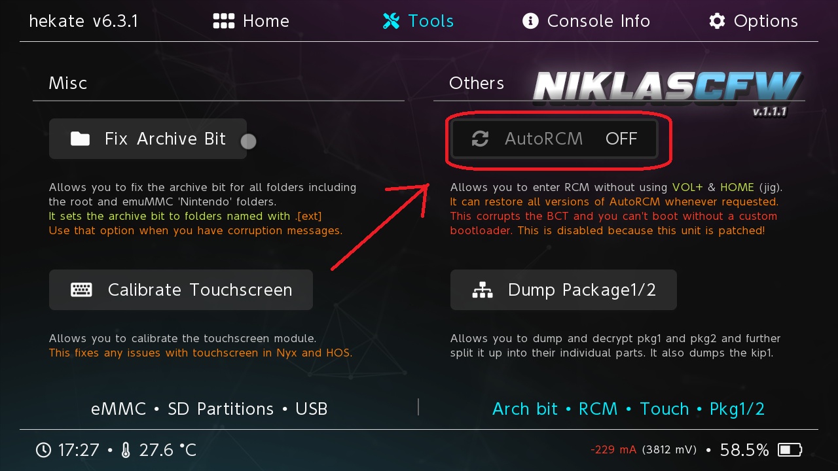Switch to the Console Info tab
The image size is (838, 471).
click(x=598, y=22)
